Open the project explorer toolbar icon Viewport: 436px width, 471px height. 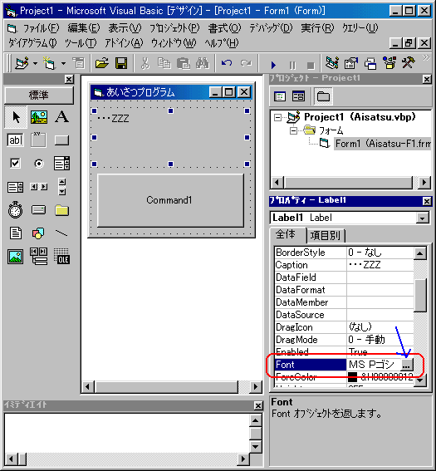(x=332, y=63)
